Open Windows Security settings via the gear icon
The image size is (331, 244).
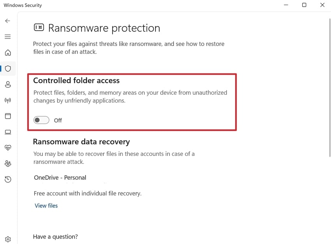click(8, 239)
